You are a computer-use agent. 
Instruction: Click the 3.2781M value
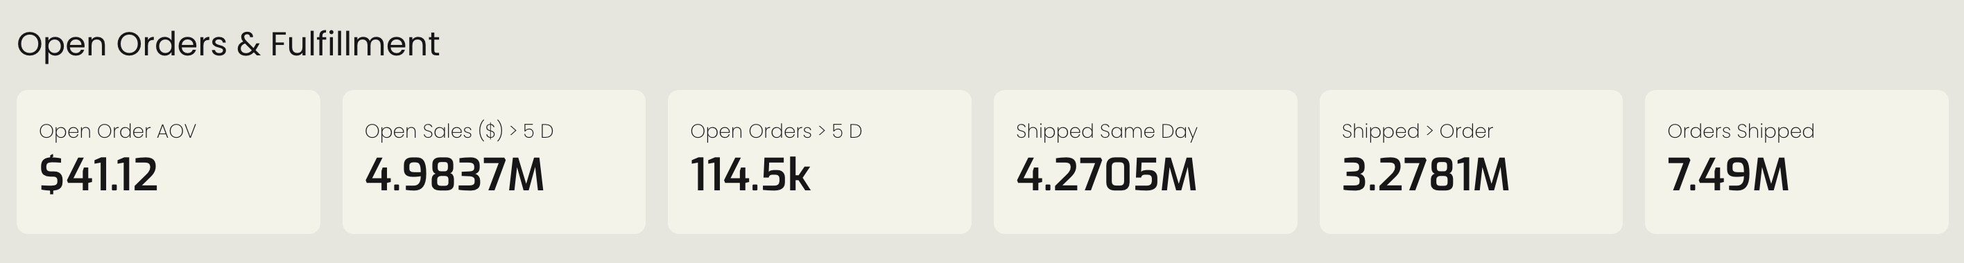[1425, 175]
